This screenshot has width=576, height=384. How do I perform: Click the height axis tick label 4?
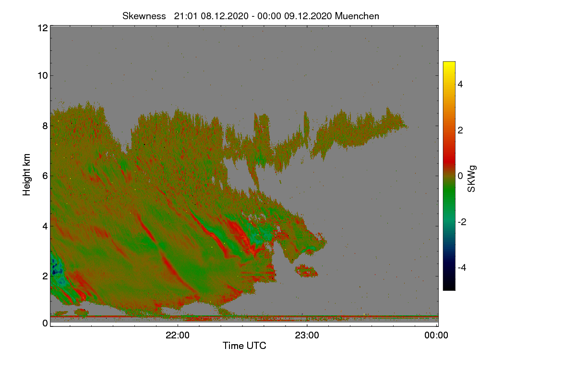pos(45,226)
